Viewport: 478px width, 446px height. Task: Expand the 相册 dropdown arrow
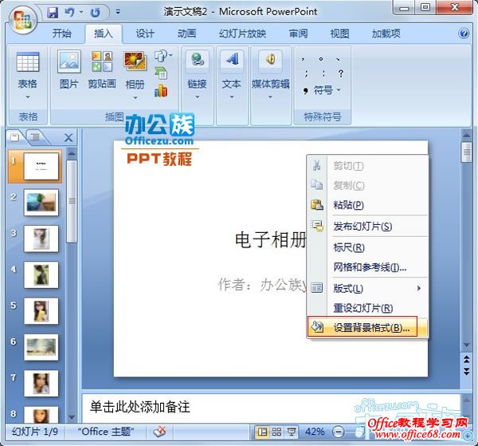[x=135, y=97]
